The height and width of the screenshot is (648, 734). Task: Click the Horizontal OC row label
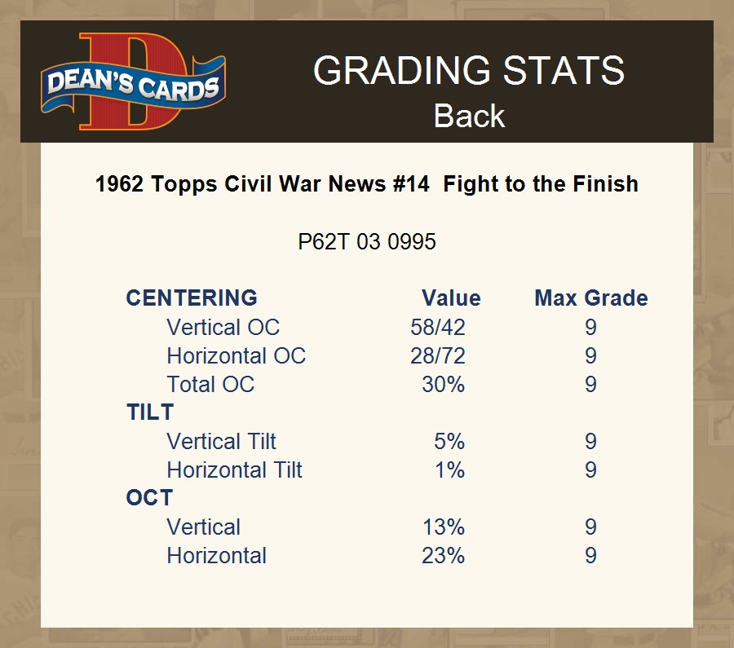[x=236, y=356]
